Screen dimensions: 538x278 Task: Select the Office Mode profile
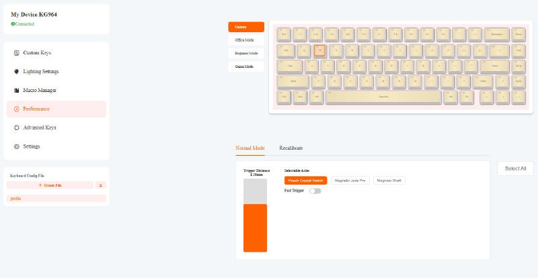click(246, 40)
